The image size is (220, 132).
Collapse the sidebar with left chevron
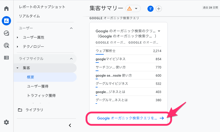pyautogui.click(x=70, y=125)
